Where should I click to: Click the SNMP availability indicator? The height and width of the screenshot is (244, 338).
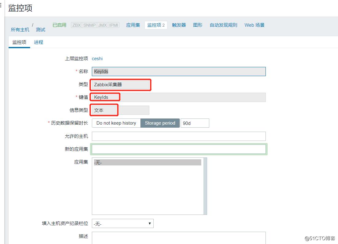click(x=89, y=25)
